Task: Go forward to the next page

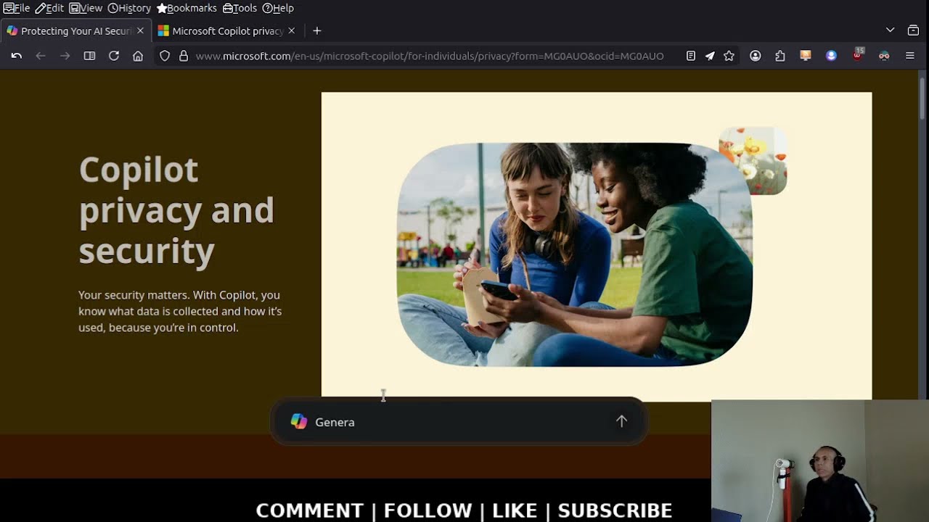Action: (x=65, y=56)
